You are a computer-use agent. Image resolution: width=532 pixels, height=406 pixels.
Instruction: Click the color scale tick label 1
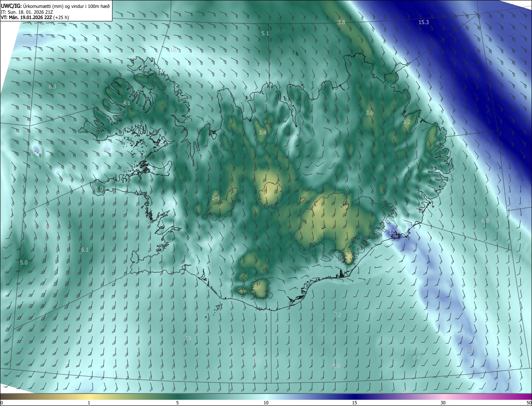point(89,403)
